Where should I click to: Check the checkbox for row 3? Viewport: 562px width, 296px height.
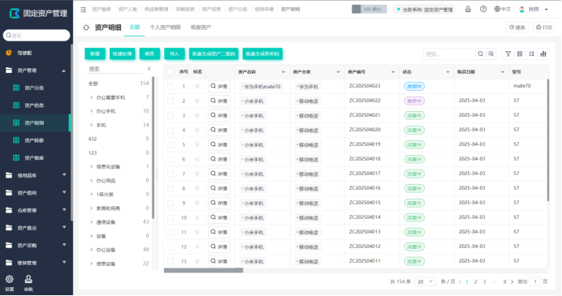click(171, 116)
